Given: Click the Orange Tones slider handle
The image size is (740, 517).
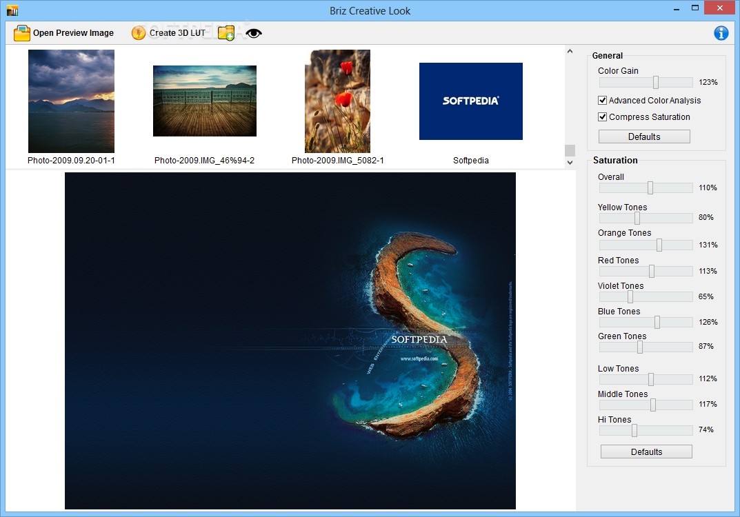Looking at the screenshot, I should coord(659,245).
